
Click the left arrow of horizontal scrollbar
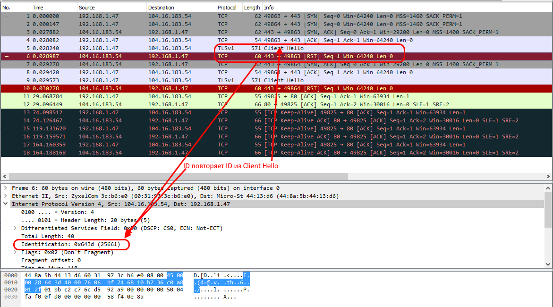pyautogui.click(x=5, y=176)
